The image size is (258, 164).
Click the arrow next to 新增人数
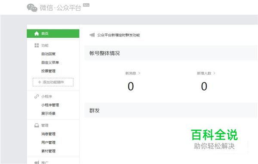coord(214,73)
